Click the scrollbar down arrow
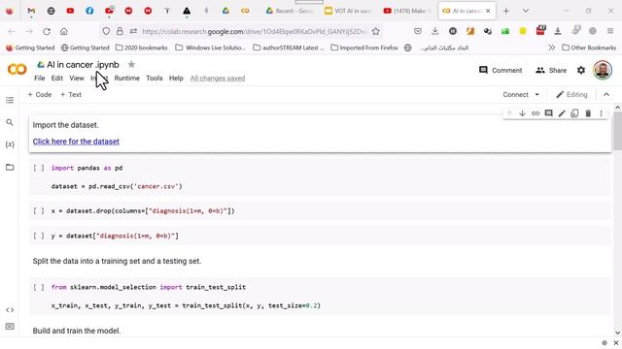The image size is (622, 349). point(618,333)
